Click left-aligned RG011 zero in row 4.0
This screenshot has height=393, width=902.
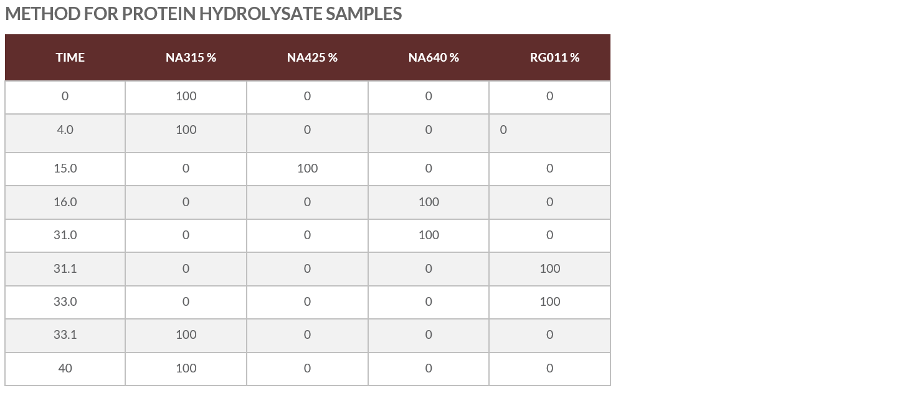point(503,130)
